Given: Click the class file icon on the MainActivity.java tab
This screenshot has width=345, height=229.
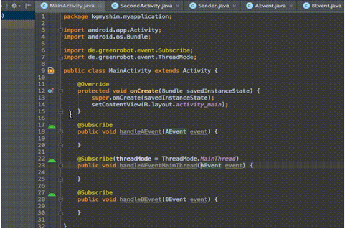Looking at the screenshot, I should coord(44,6).
